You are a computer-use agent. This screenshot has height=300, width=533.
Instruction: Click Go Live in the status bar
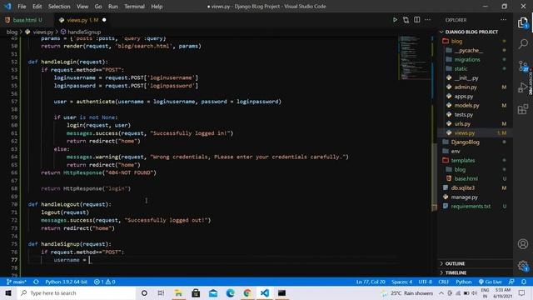coord(491,282)
